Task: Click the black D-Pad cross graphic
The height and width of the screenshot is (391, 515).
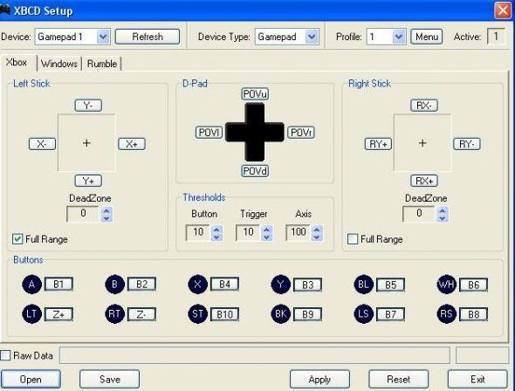Action: 255,132
